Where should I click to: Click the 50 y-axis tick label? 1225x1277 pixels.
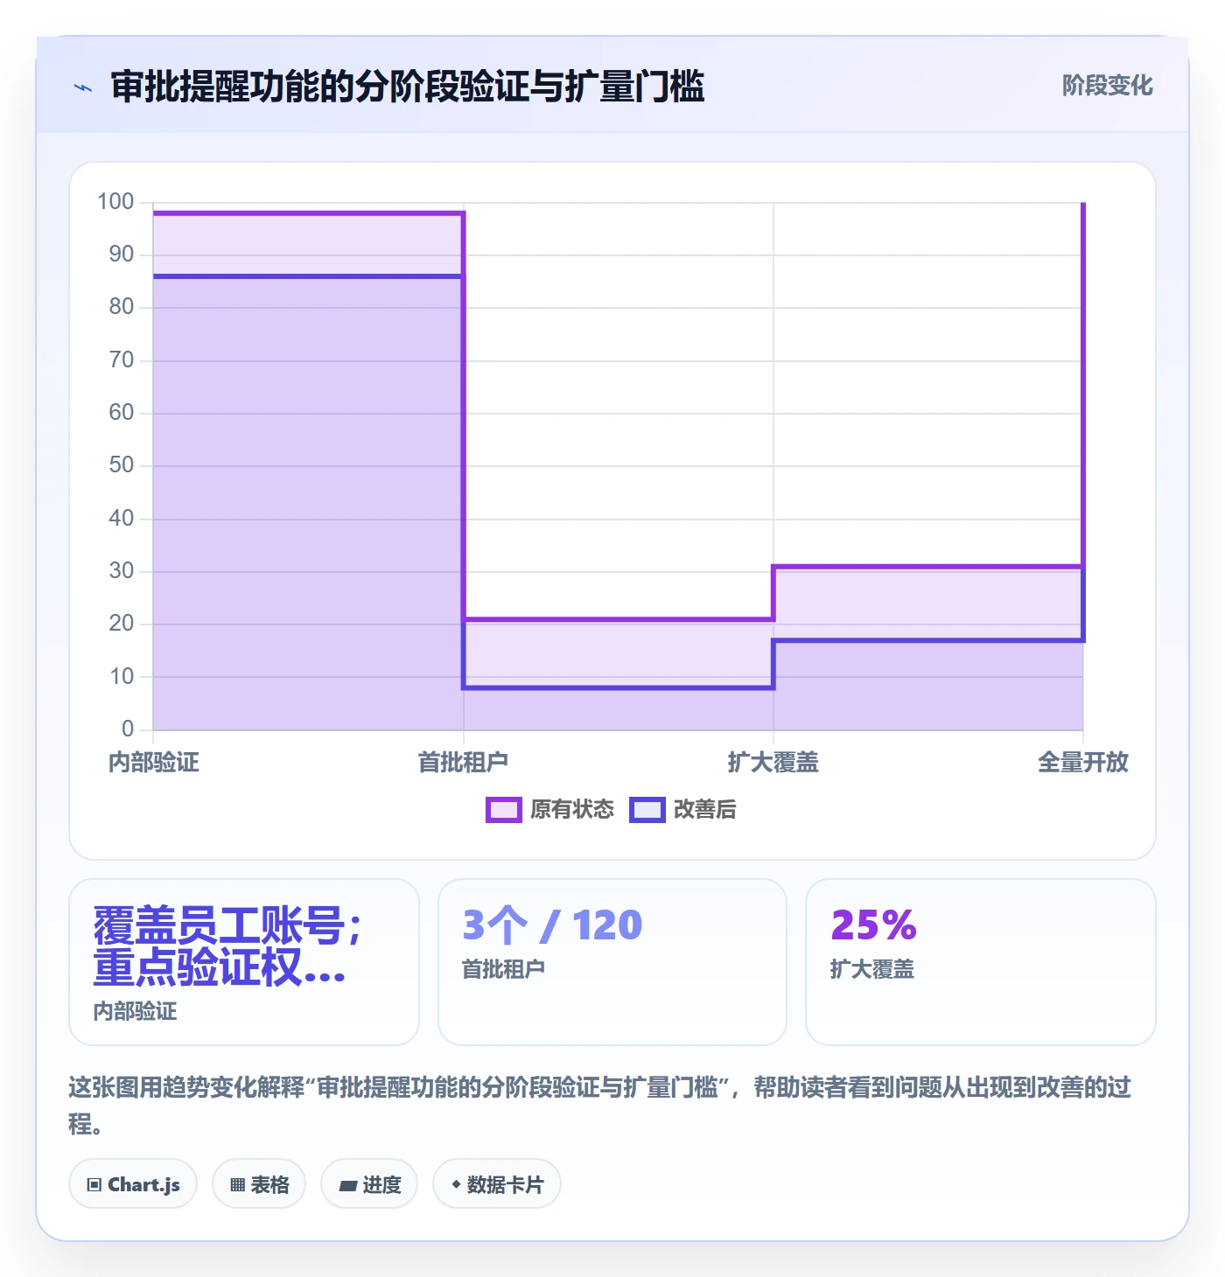coord(122,465)
